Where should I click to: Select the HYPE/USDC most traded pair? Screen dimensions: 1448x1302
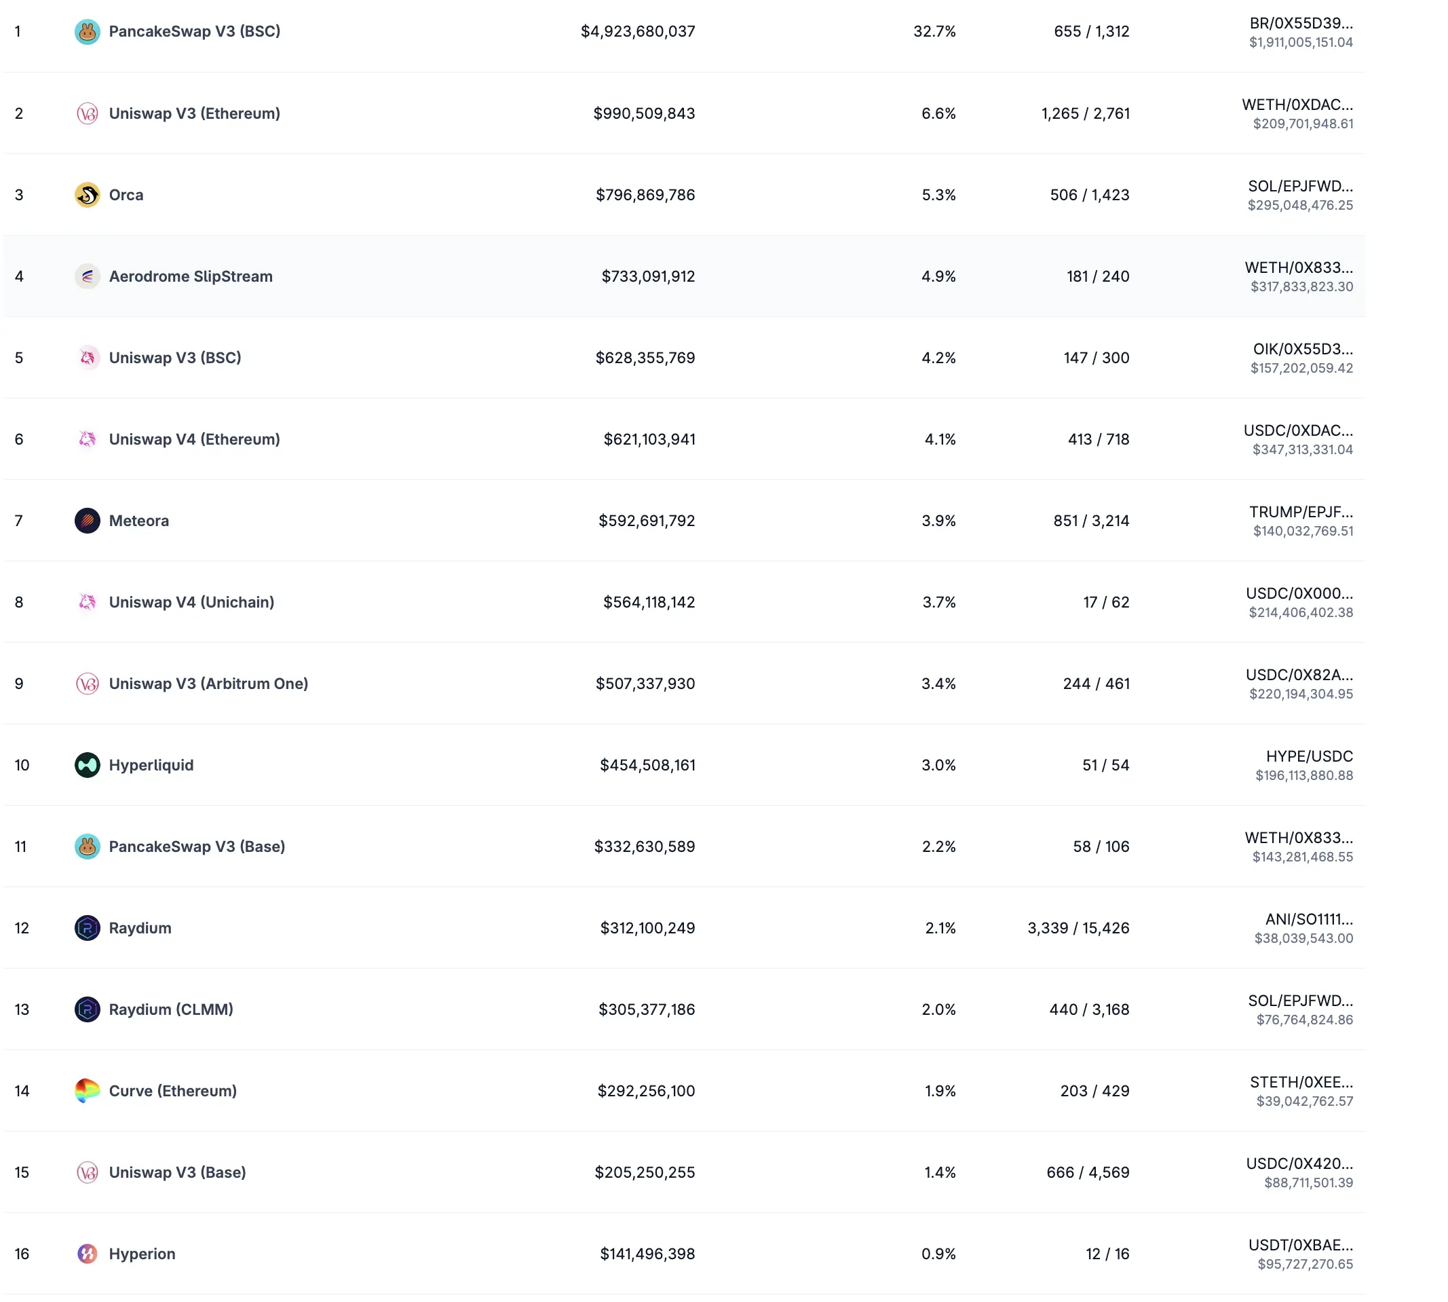[1309, 756]
